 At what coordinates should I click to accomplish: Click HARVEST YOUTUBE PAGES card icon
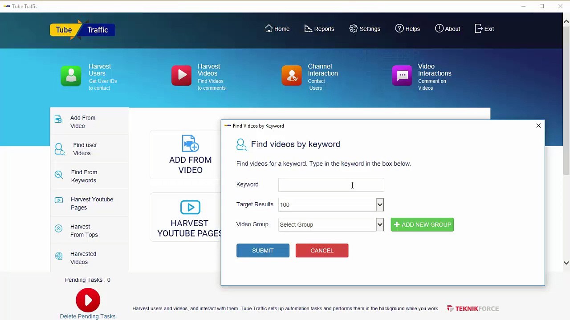[x=191, y=207]
